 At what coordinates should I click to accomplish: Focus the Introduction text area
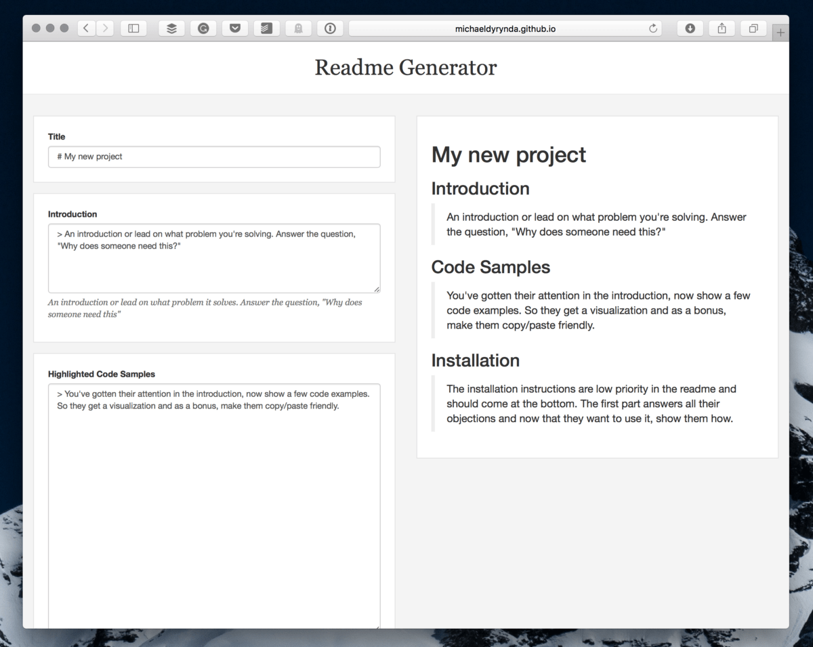click(x=214, y=264)
